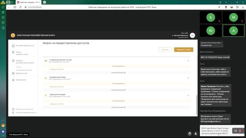Click the user avatar in the app header
Image resolution: width=246 pixels, height=138 pixels.
pyautogui.click(x=192, y=35)
